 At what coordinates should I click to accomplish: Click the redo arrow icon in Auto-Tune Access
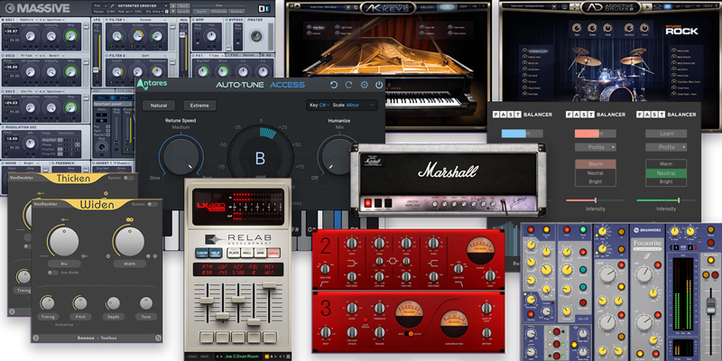349,85
